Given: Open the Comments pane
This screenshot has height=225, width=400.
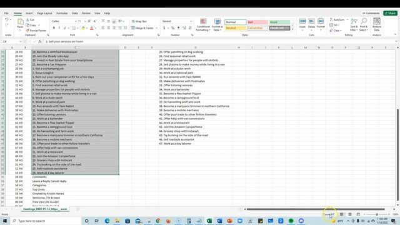Looking at the screenshot, I should [371, 13].
